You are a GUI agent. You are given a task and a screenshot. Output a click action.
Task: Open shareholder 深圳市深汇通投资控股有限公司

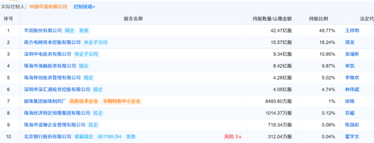(x=57, y=89)
